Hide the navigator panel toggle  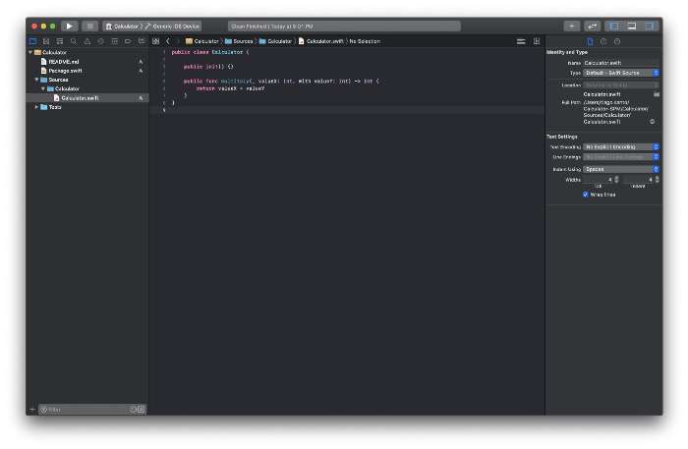pyautogui.click(x=614, y=26)
